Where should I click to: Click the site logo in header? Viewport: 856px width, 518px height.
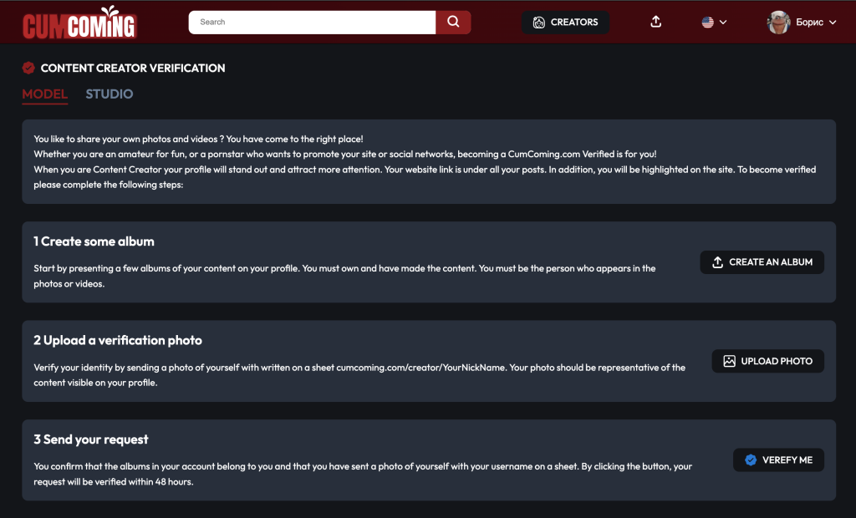[79, 23]
